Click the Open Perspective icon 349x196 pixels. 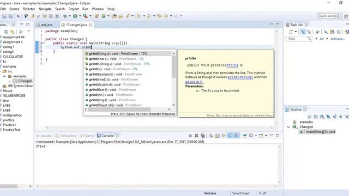[x=346, y=16]
